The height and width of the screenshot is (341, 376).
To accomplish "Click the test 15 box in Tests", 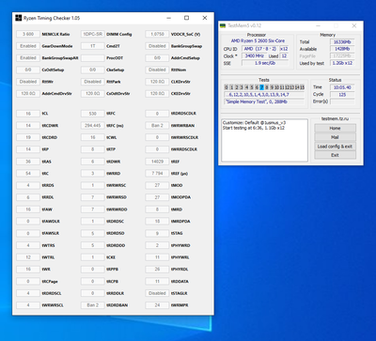I will 302,87.
